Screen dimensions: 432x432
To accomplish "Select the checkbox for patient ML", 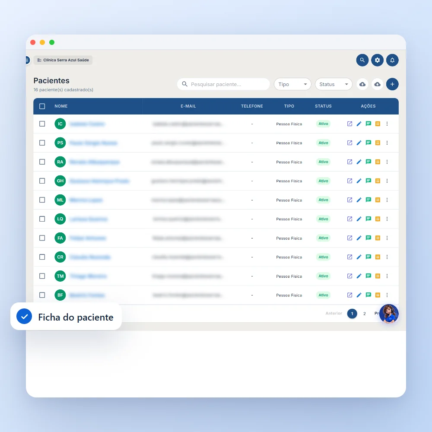I will 42,200.
